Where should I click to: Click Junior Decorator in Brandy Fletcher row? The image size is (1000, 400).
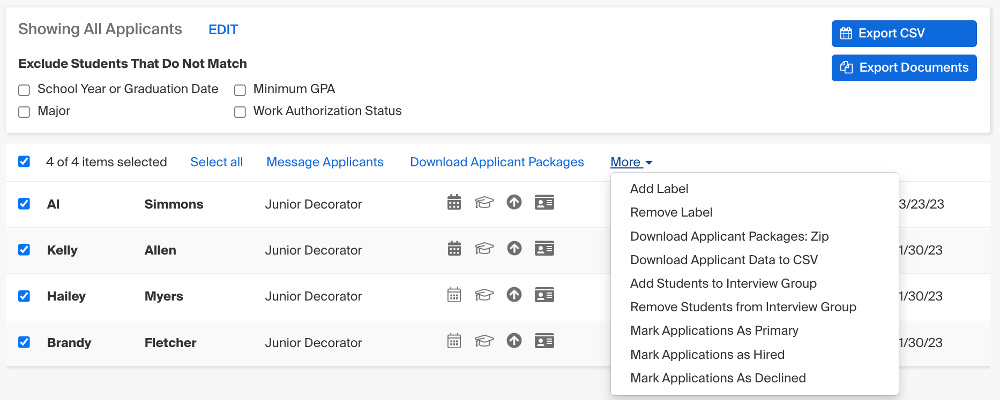[314, 343]
